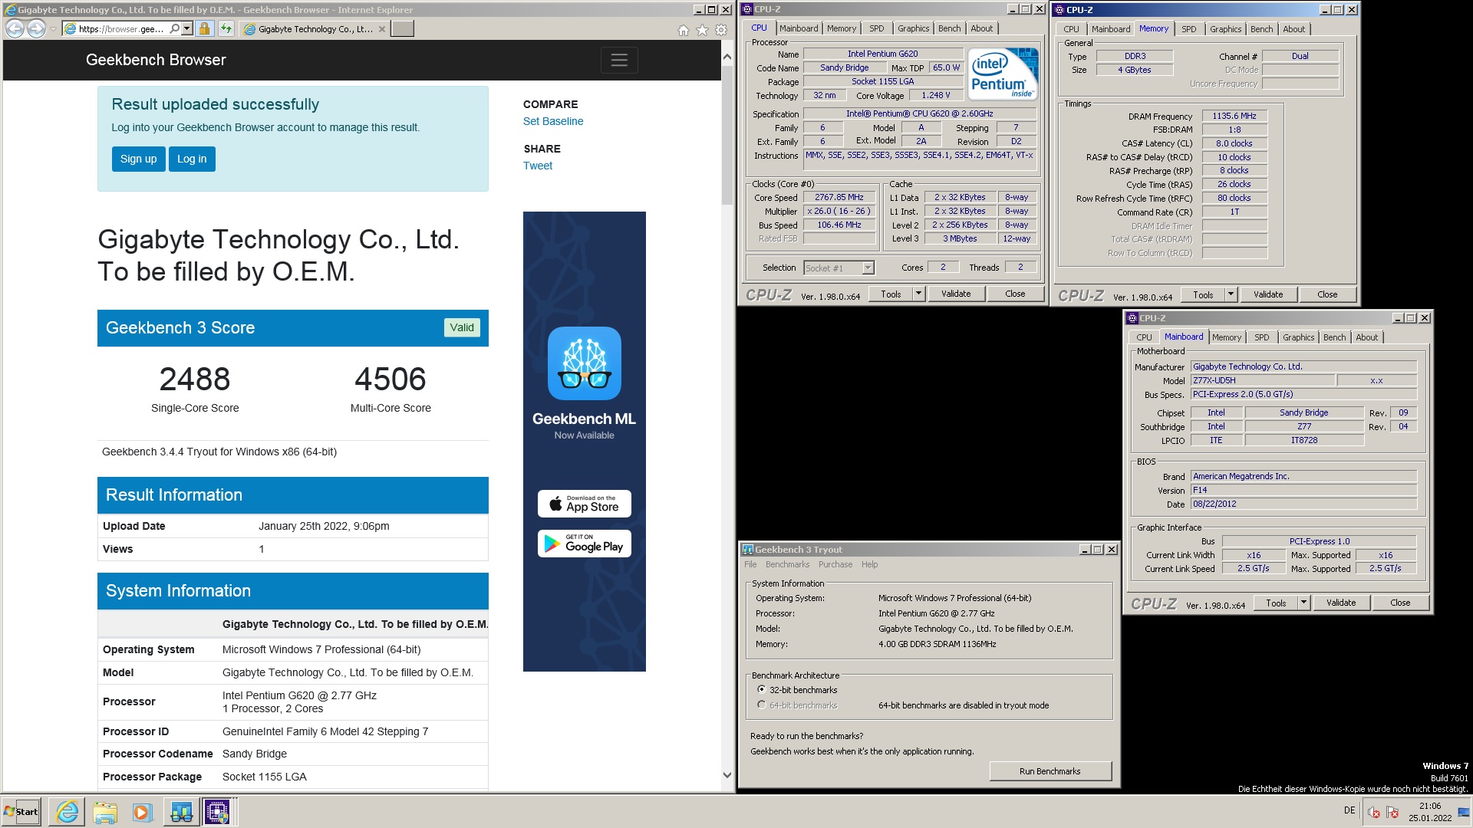The height and width of the screenshot is (828, 1473).
Task: Open IE Tools gear icon
Action: click(x=721, y=30)
